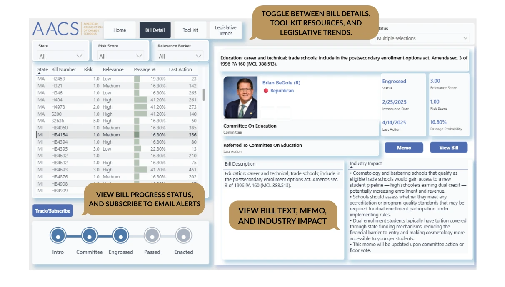Click the Engrossed progress stage circle
505x287 pixels.
(x=121, y=236)
